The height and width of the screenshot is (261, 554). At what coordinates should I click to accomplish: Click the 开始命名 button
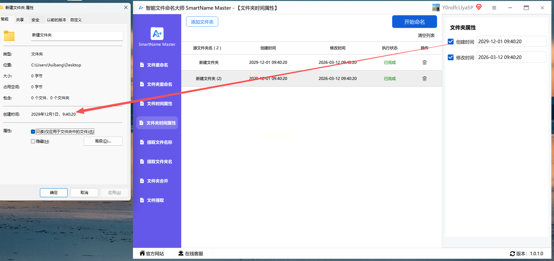click(x=414, y=22)
